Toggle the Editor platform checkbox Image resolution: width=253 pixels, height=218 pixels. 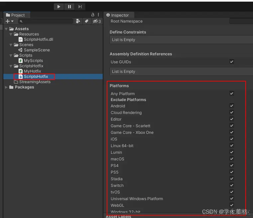point(232,119)
